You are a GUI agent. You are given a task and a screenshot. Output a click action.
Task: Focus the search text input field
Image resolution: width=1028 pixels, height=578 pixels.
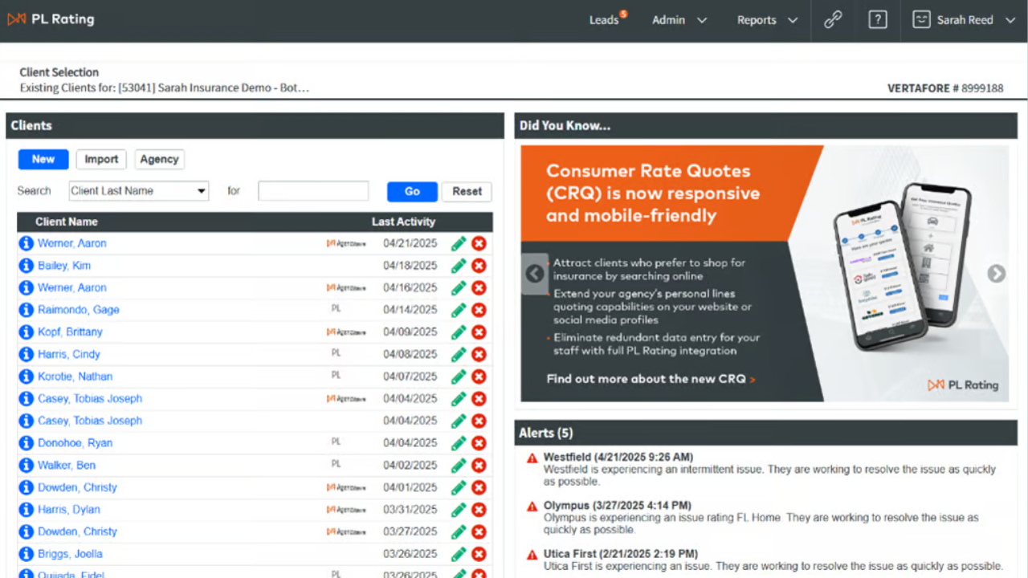point(313,191)
